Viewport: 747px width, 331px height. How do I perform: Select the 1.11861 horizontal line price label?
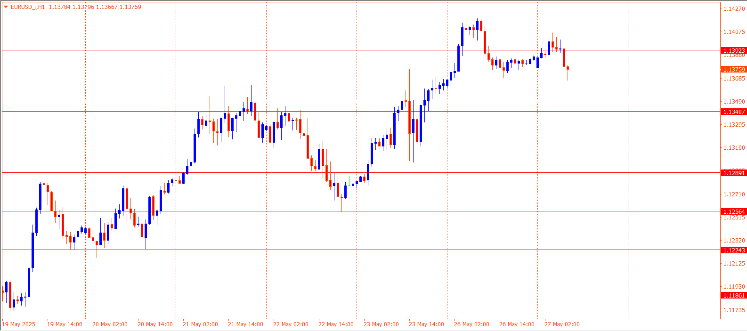(x=734, y=295)
